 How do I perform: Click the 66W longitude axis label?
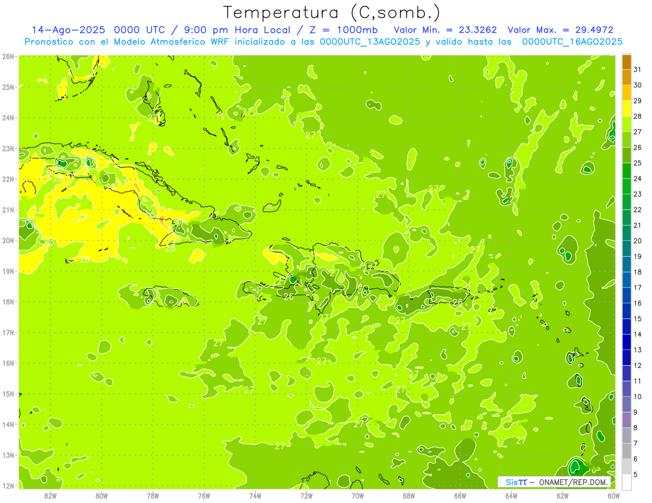coord(460,495)
